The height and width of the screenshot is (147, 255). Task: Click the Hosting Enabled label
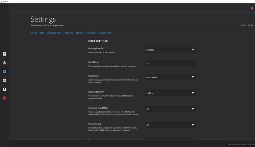point(96,49)
